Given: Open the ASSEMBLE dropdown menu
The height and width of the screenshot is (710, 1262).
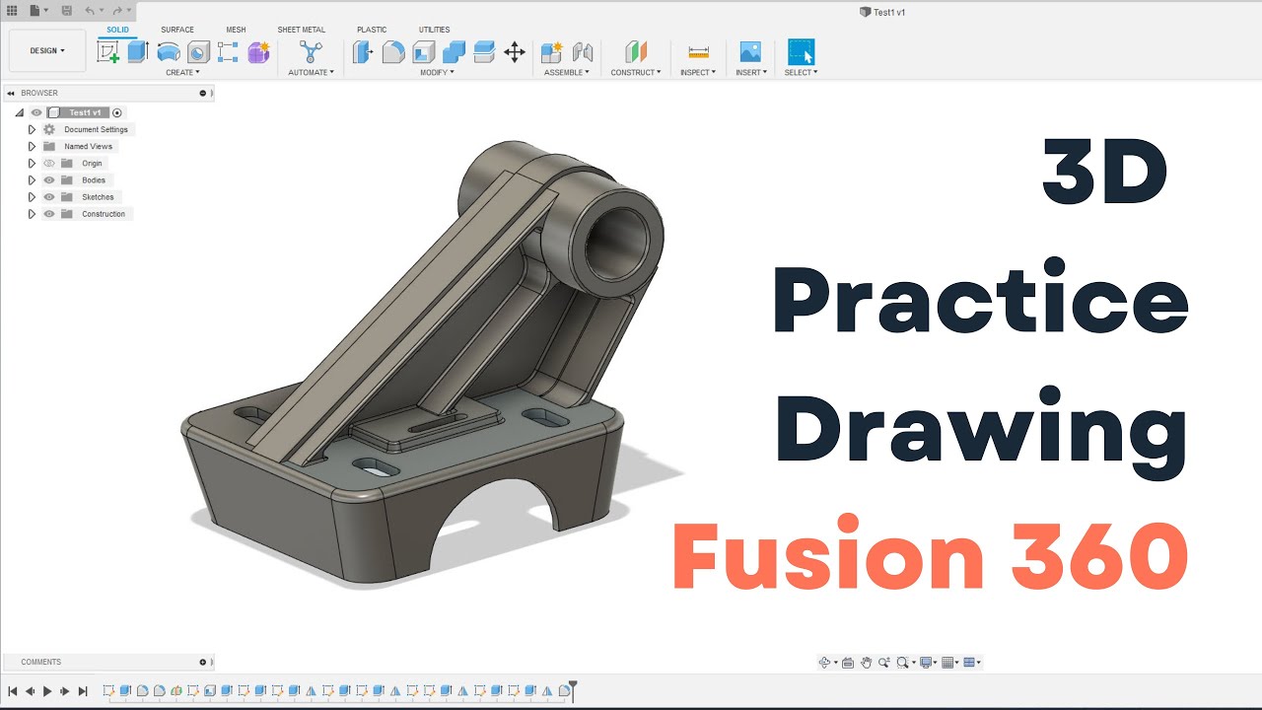Looking at the screenshot, I should [x=567, y=73].
